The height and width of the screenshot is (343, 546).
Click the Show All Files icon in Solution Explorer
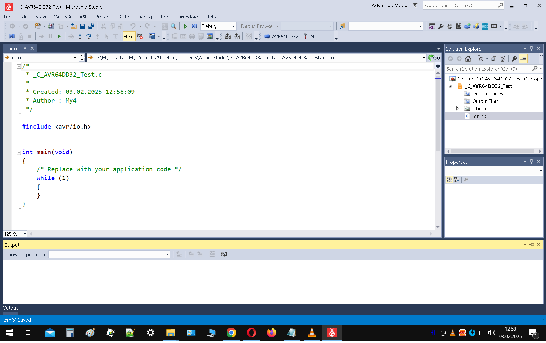[x=502, y=59]
